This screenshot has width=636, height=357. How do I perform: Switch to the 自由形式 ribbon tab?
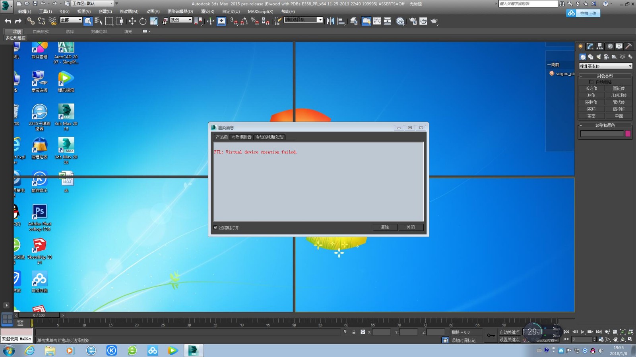[x=41, y=31]
